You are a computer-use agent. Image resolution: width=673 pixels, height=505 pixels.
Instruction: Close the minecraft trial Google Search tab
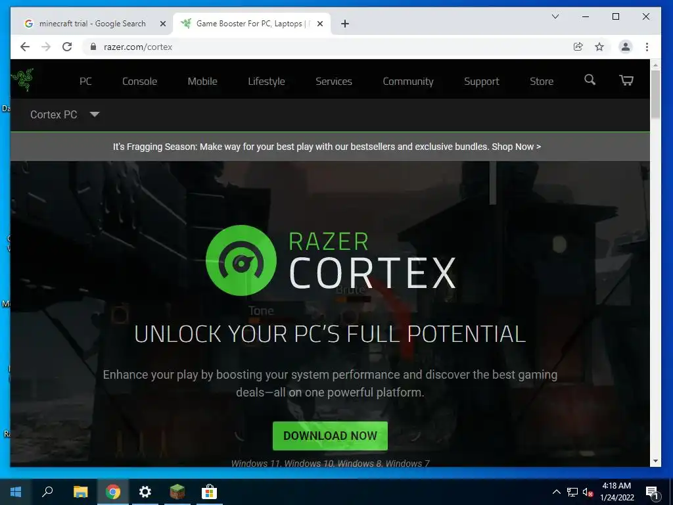point(163,24)
